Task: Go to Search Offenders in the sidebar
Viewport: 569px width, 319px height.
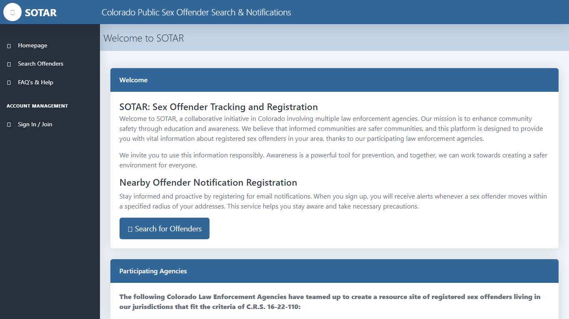Action: point(40,64)
